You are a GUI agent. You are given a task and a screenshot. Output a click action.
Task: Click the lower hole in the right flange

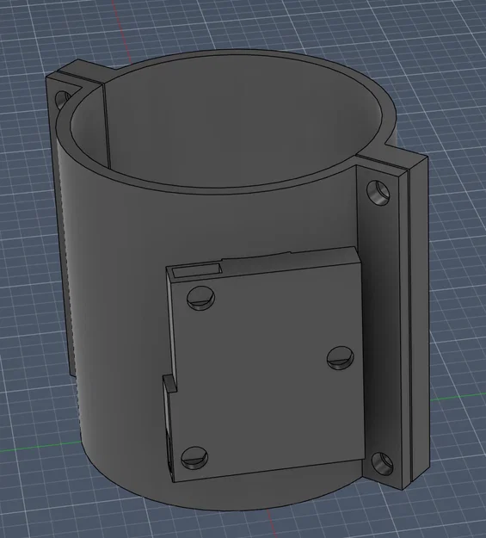point(382,464)
